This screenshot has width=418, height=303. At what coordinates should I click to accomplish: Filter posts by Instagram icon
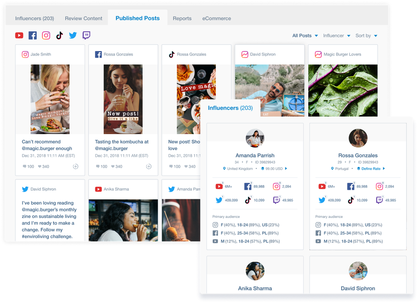46,36
